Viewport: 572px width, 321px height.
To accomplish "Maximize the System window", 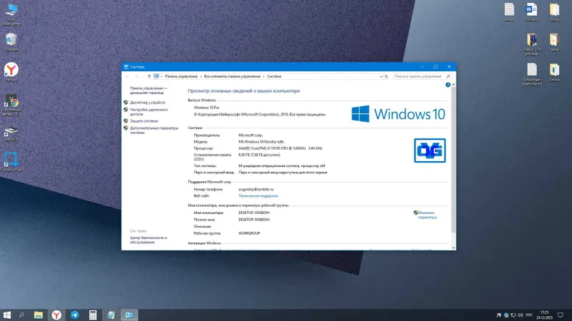I will (435, 66).
